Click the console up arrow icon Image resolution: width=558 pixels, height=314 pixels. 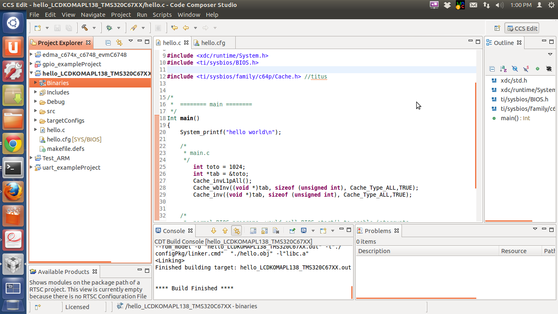click(x=225, y=231)
